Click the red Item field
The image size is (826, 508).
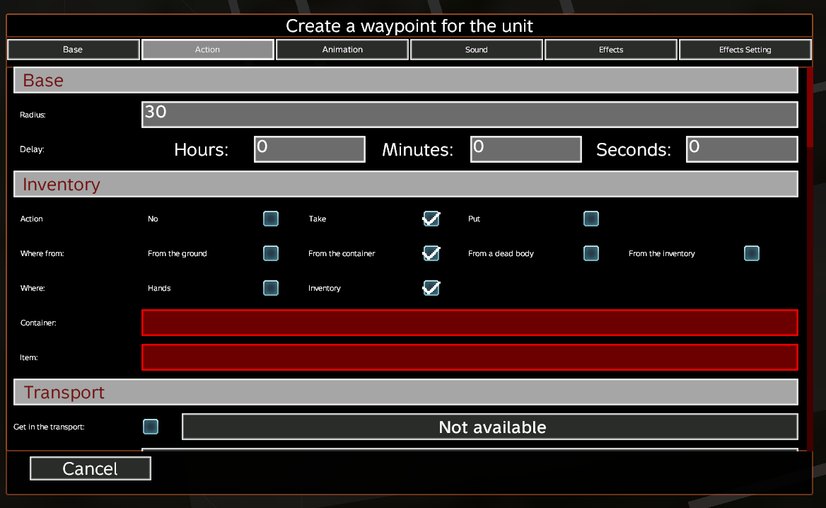(x=470, y=357)
